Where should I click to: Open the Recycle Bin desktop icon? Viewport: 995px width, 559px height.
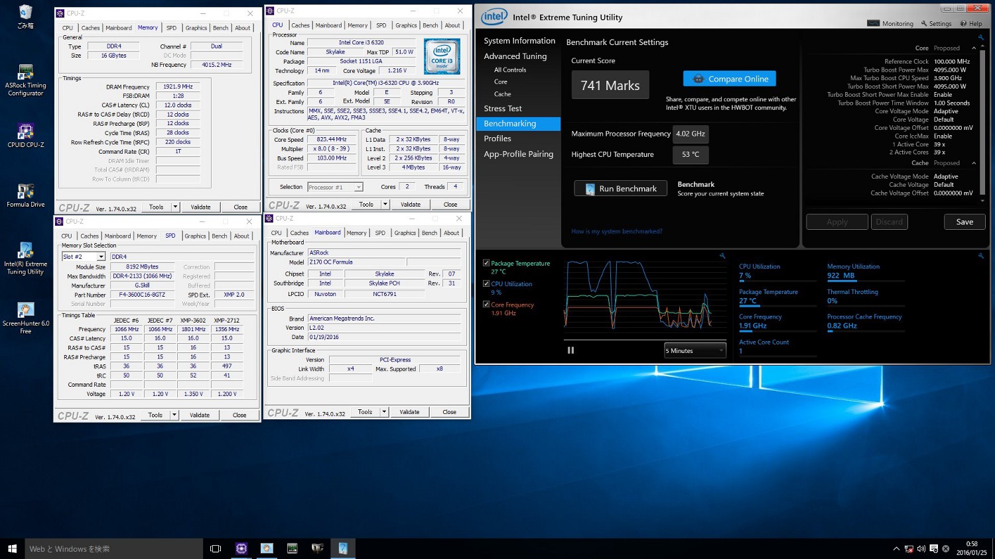coord(25,17)
